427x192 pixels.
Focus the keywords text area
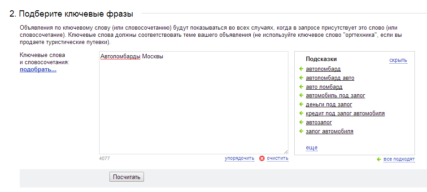(194, 103)
